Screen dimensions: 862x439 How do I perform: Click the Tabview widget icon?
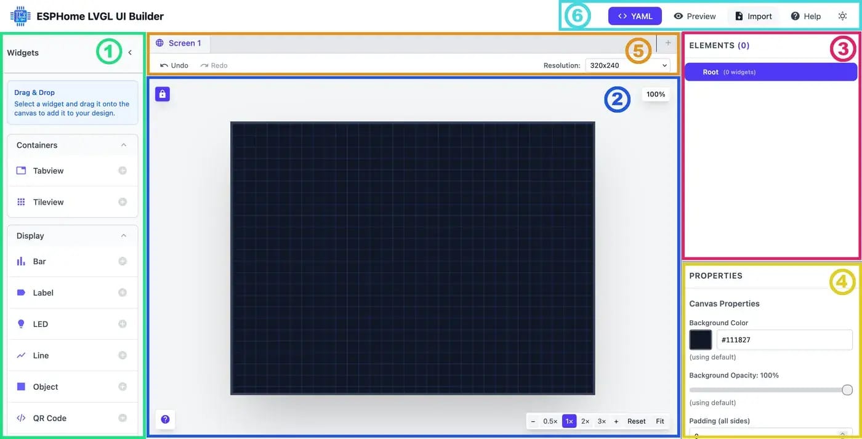pyautogui.click(x=21, y=171)
